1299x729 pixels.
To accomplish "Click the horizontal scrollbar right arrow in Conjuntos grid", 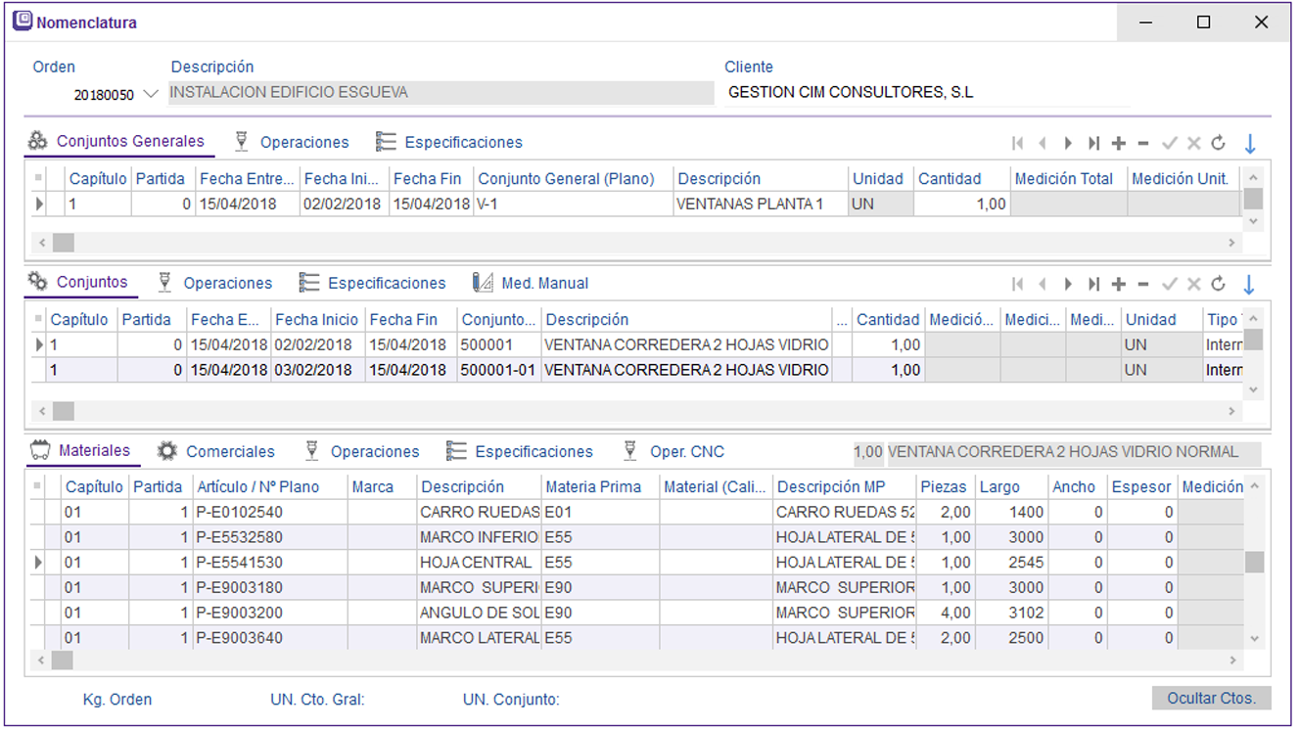I will click(x=1232, y=411).
